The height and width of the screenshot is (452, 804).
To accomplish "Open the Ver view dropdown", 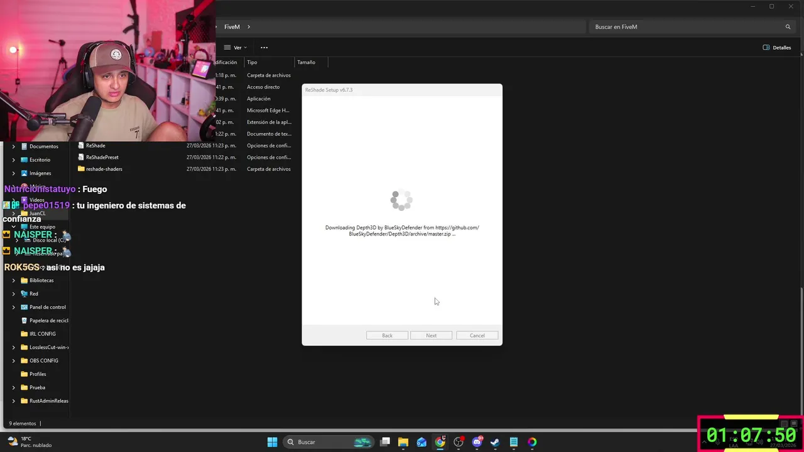I will tap(236, 48).
